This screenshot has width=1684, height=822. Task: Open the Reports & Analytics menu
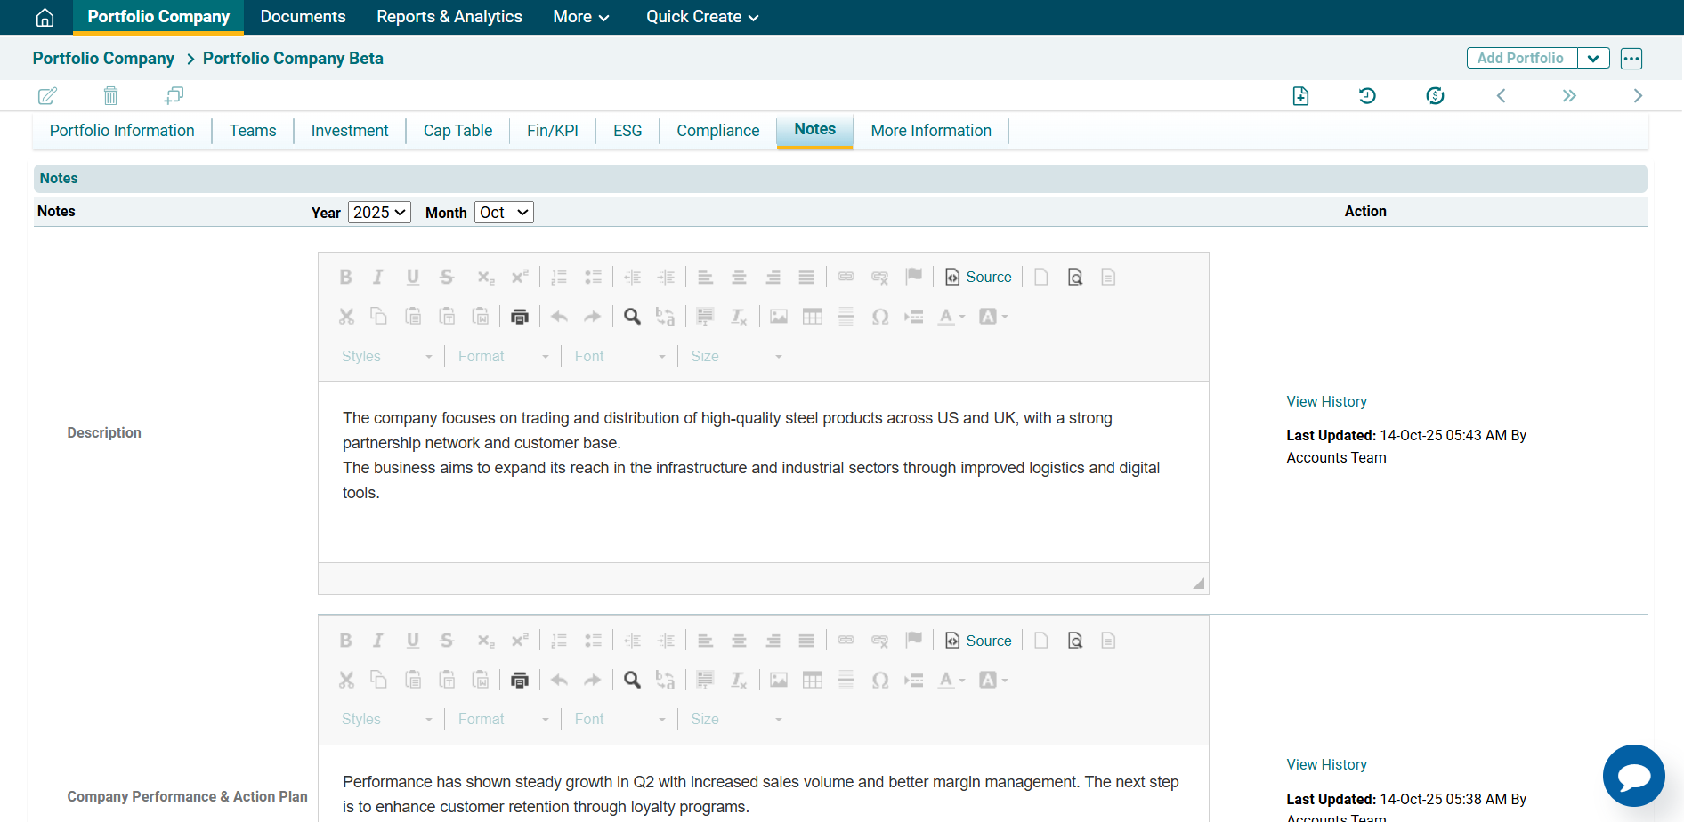click(x=449, y=17)
